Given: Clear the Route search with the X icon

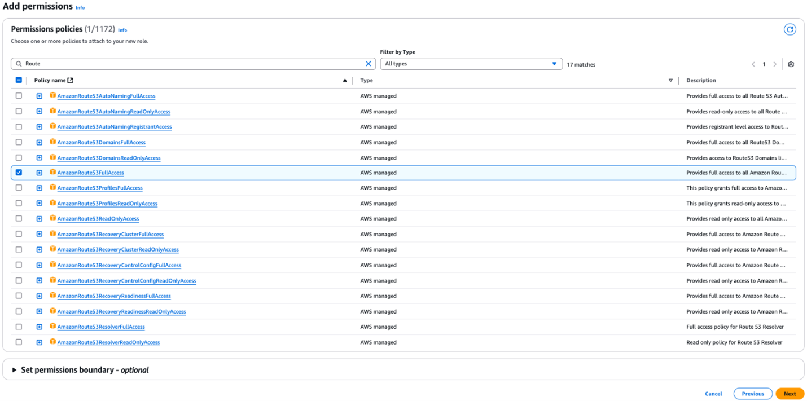Looking at the screenshot, I should pyautogui.click(x=369, y=63).
